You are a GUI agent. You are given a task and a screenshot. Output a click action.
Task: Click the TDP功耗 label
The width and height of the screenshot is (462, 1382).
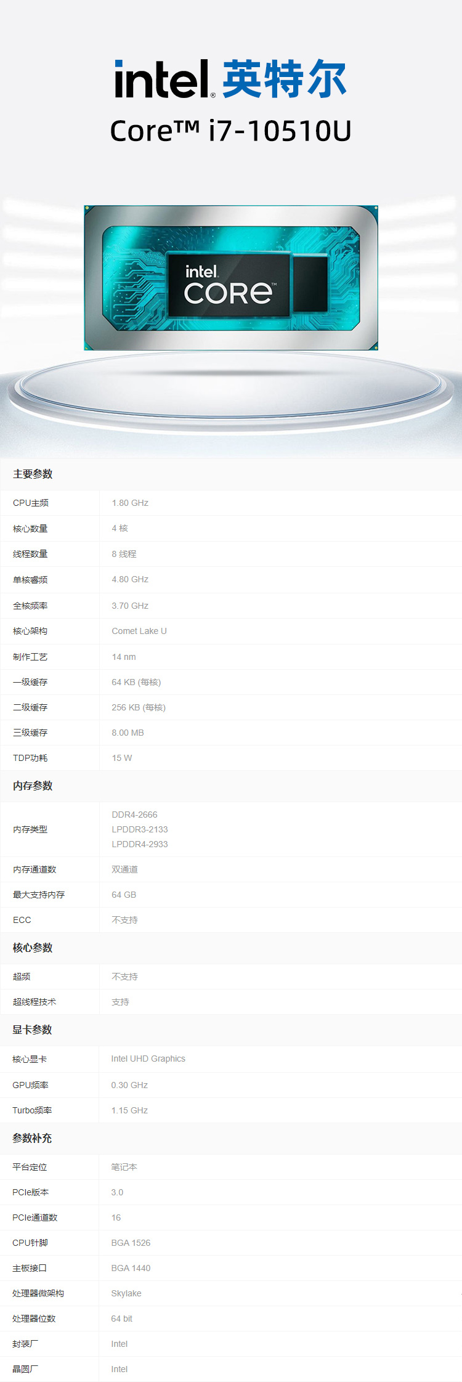click(30, 758)
